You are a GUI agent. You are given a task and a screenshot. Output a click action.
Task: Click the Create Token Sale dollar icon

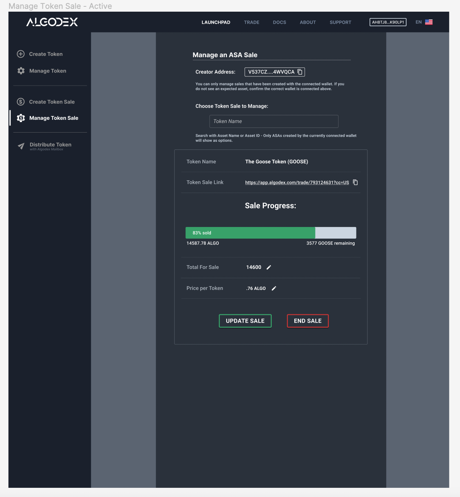click(21, 102)
